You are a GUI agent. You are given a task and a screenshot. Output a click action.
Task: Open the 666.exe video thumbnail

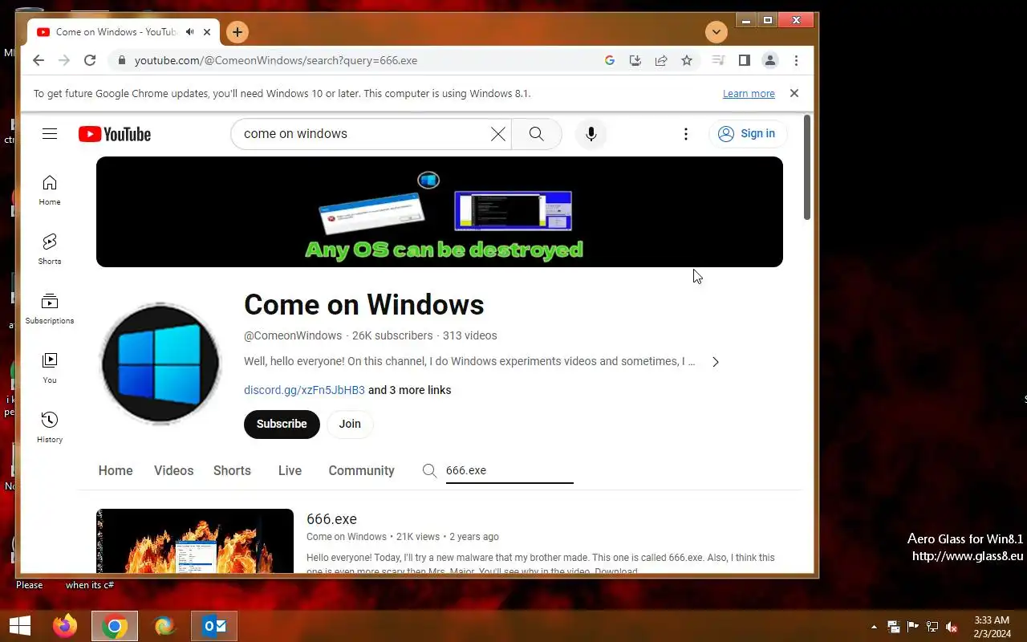click(x=195, y=541)
